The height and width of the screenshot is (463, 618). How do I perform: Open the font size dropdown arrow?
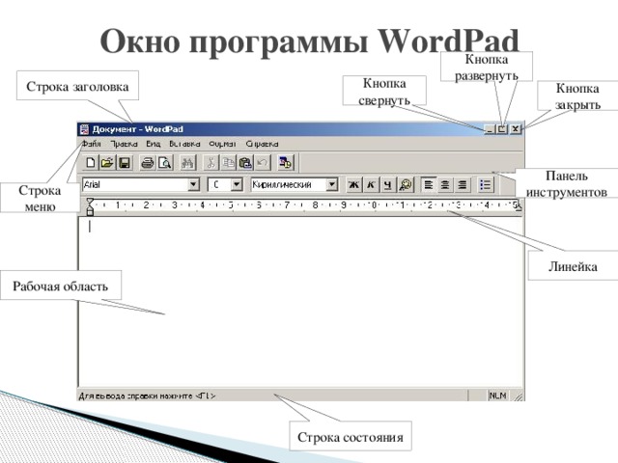click(236, 184)
